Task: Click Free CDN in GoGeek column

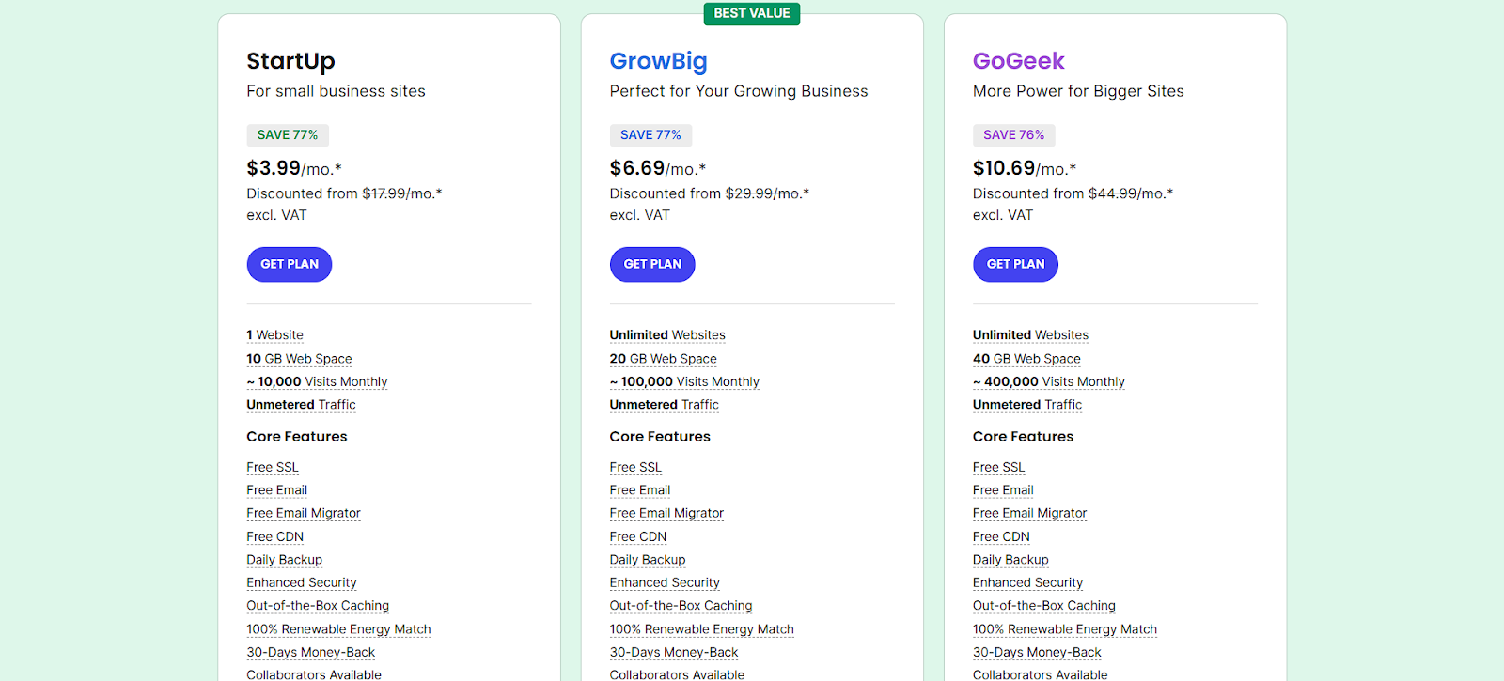Action: tap(1001, 536)
